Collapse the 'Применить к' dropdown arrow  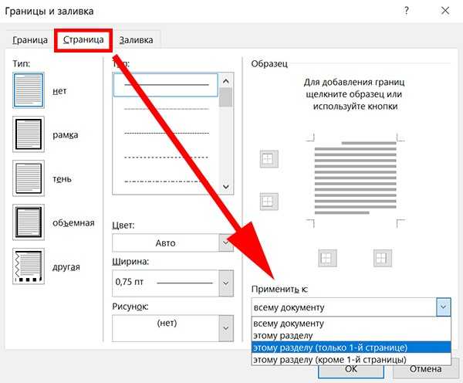click(x=443, y=307)
